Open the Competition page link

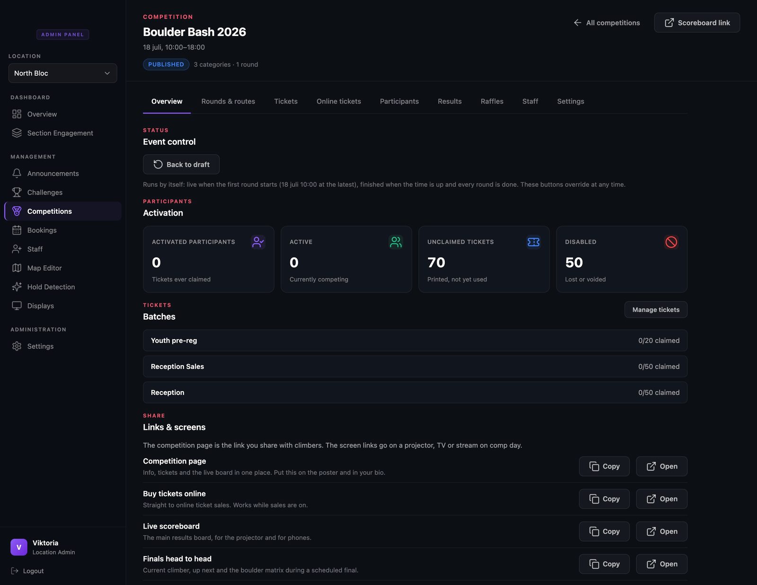[661, 466]
